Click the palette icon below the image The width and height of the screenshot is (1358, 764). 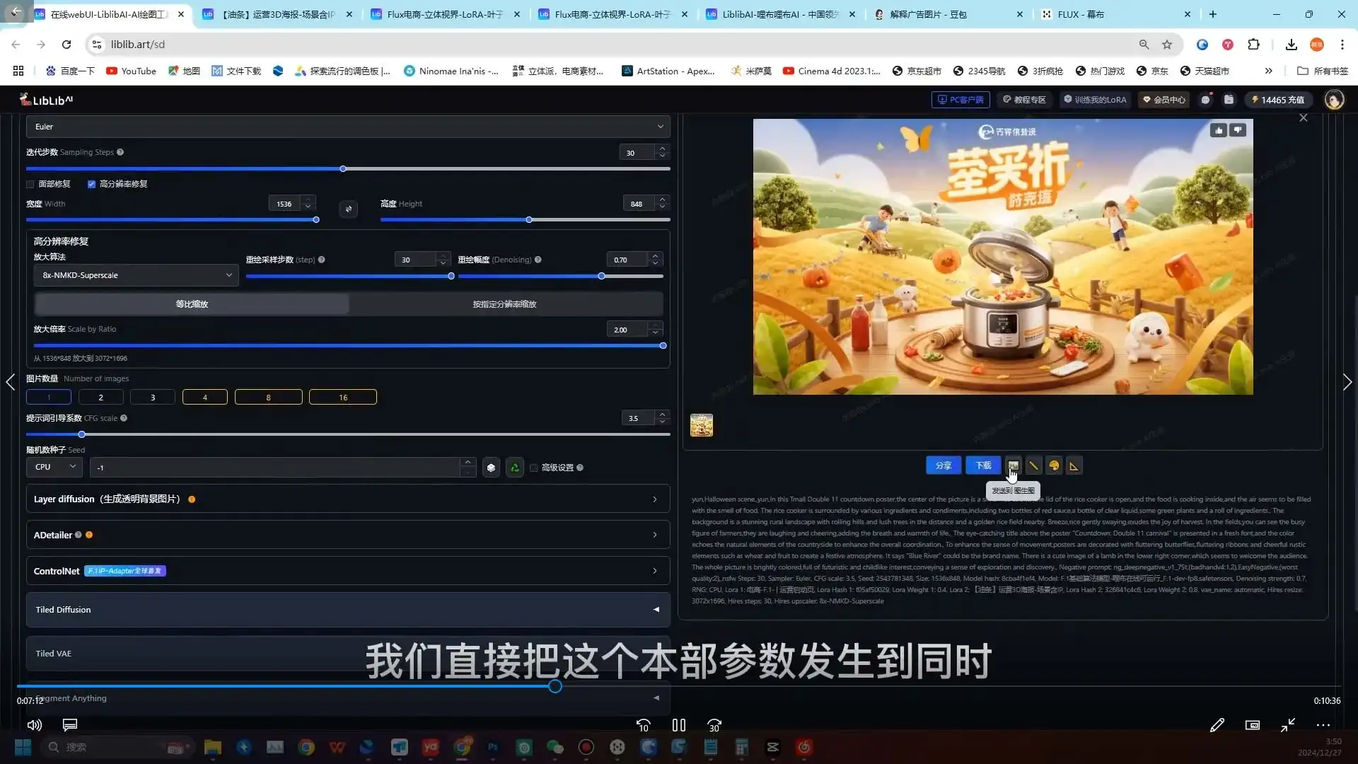point(1054,465)
